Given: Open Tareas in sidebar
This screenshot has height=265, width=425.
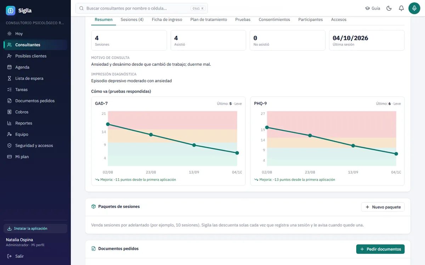Looking at the screenshot, I should coord(35,89).
